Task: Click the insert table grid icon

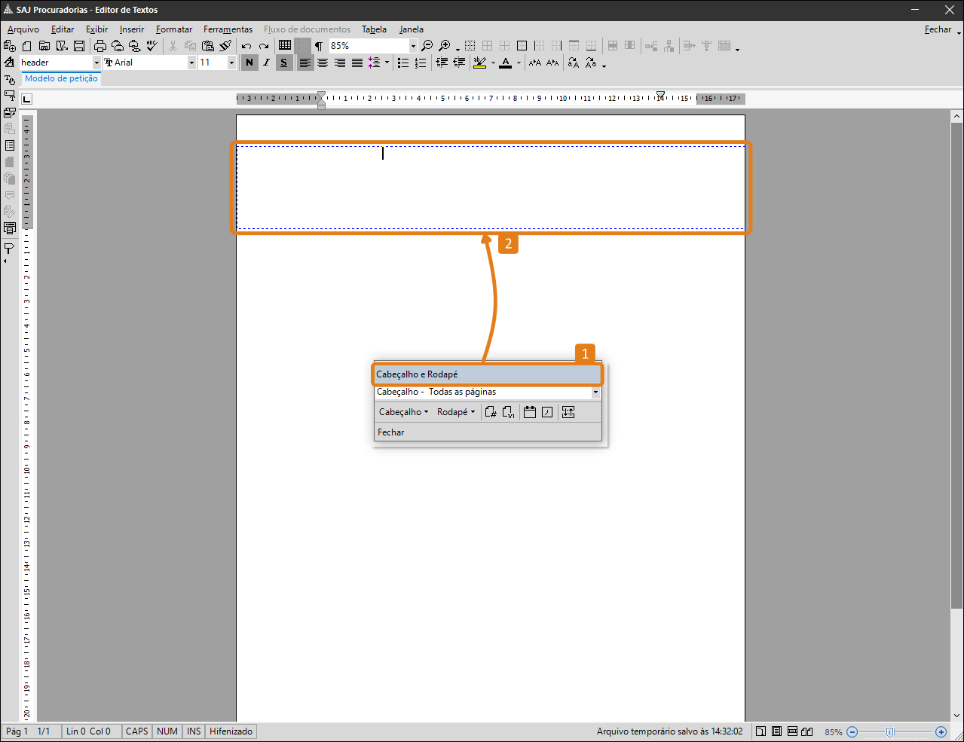Action: click(x=285, y=45)
